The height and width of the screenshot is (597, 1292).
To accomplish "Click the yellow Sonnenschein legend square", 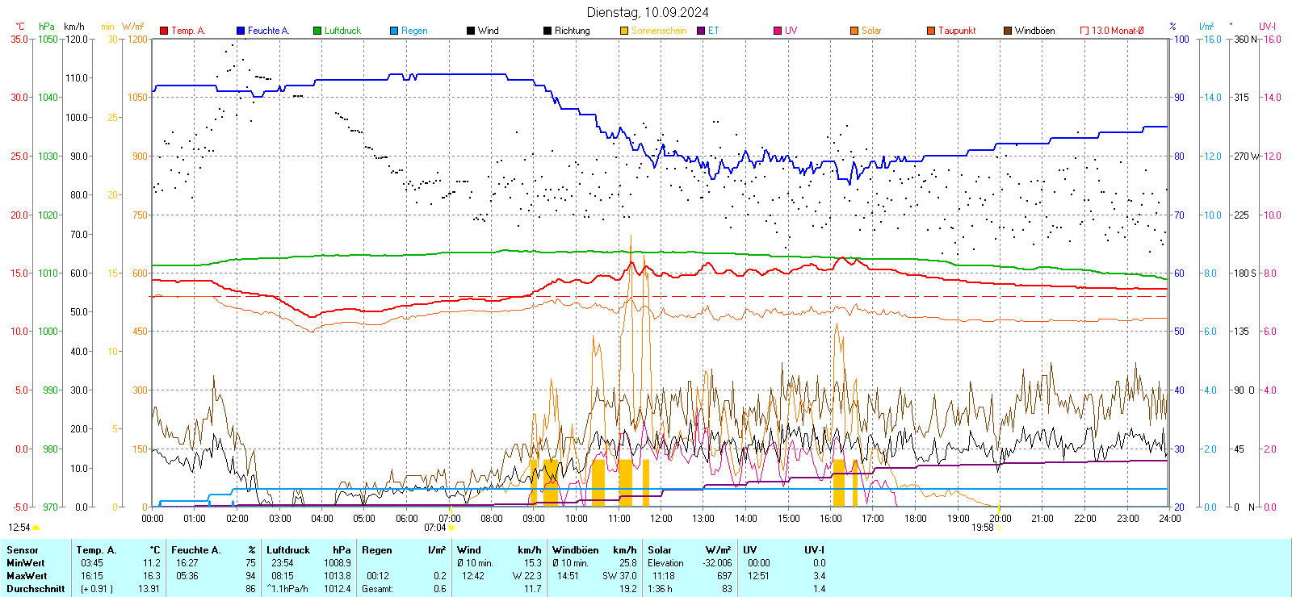I will (624, 31).
